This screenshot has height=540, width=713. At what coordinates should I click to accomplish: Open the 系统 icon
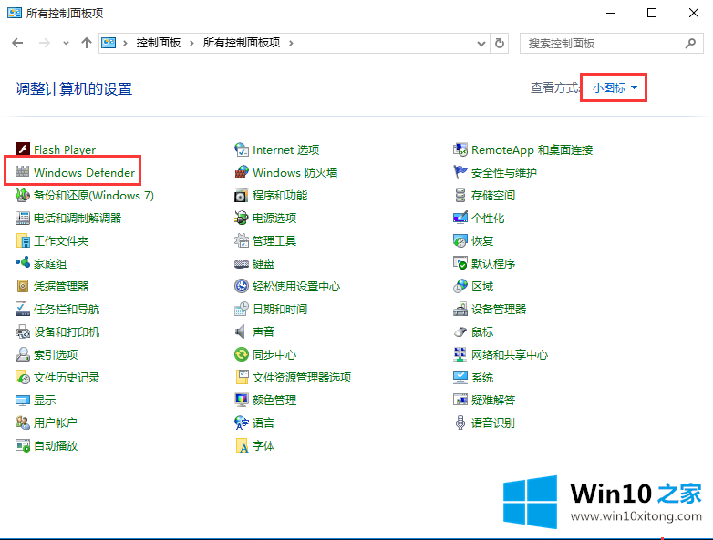coord(460,377)
